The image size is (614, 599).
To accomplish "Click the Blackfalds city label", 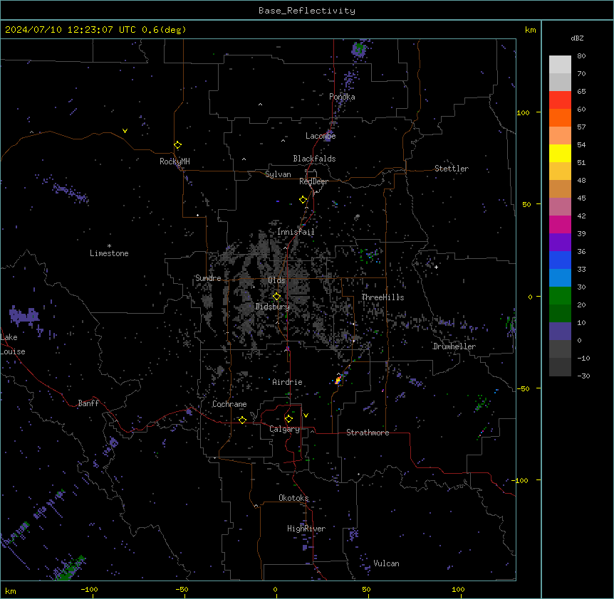I will coord(314,159).
